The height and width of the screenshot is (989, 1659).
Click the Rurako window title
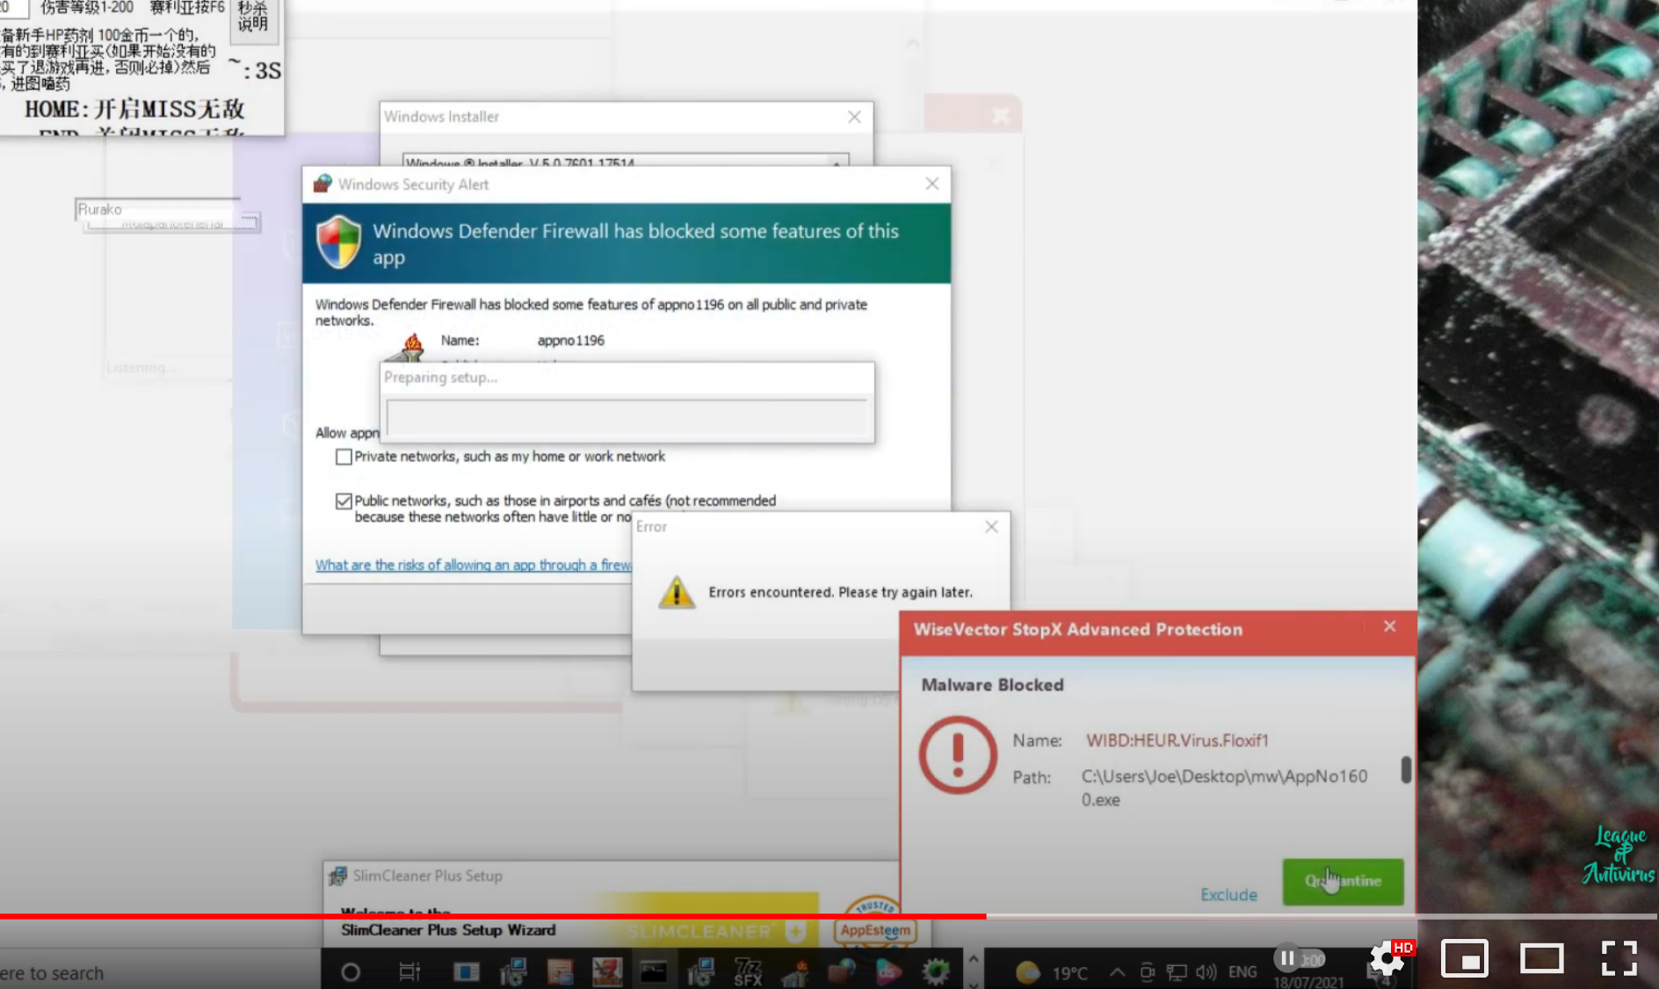[100, 209]
